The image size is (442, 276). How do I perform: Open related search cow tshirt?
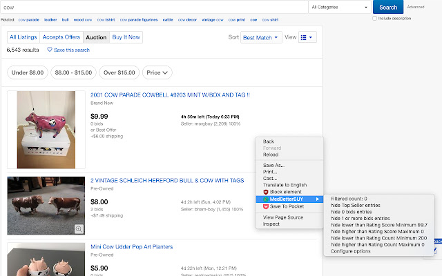click(106, 20)
